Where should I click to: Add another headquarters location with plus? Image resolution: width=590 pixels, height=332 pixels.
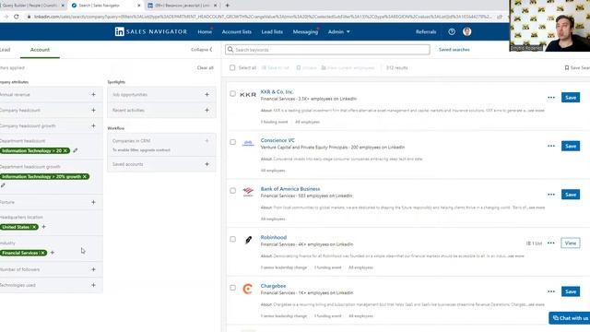click(x=43, y=227)
